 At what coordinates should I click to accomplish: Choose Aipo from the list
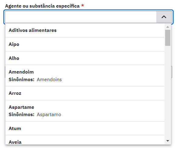85,44
